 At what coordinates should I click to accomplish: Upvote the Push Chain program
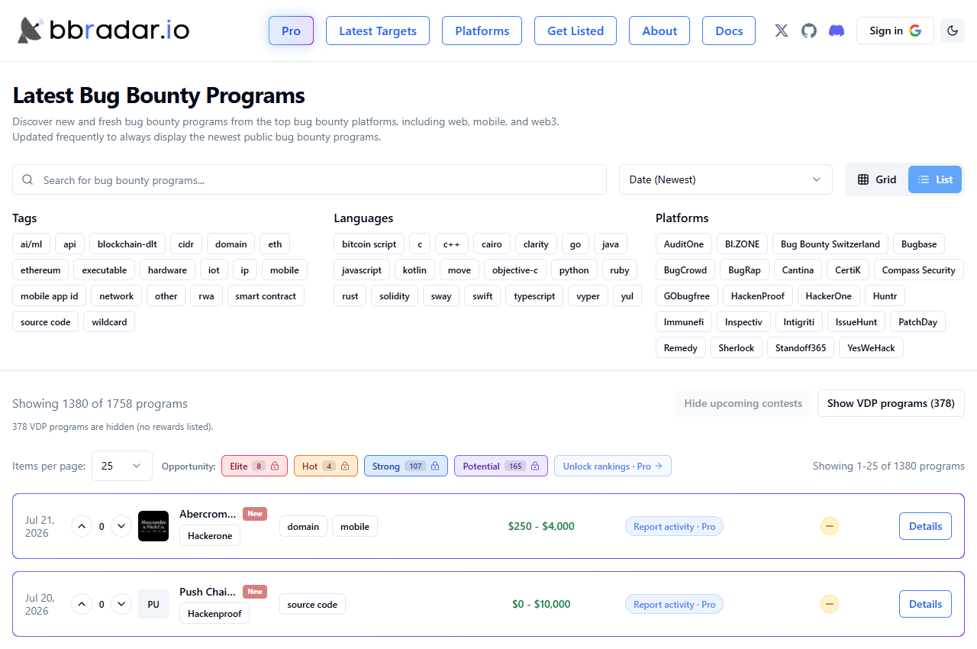click(82, 604)
